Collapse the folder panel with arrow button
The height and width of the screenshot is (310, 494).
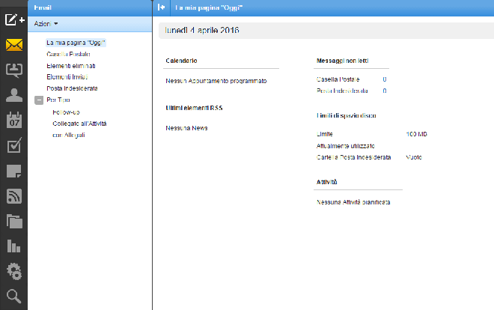click(162, 7)
